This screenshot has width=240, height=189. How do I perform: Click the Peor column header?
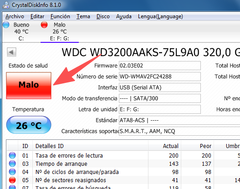coord(197,146)
